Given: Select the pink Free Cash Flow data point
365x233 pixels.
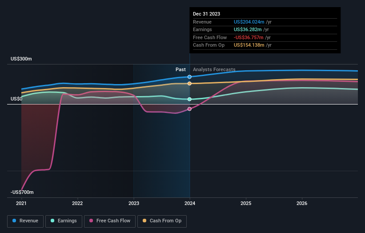Looking at the screenshot, I should click(x=189, y=109).
